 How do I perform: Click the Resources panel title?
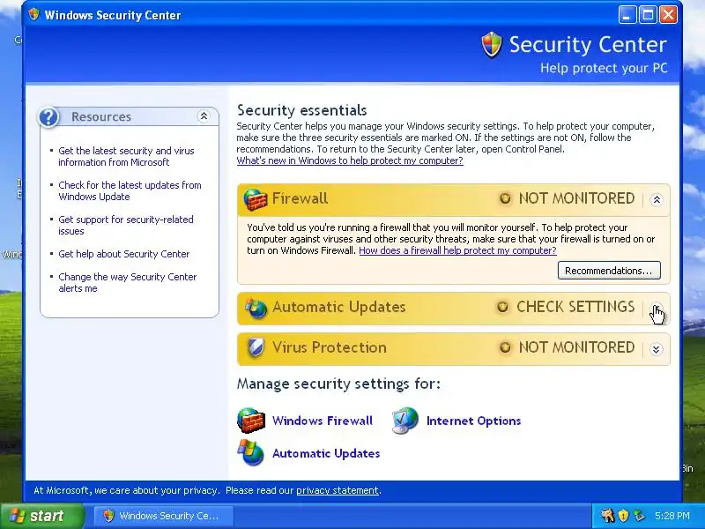click(x=101, y=117)
